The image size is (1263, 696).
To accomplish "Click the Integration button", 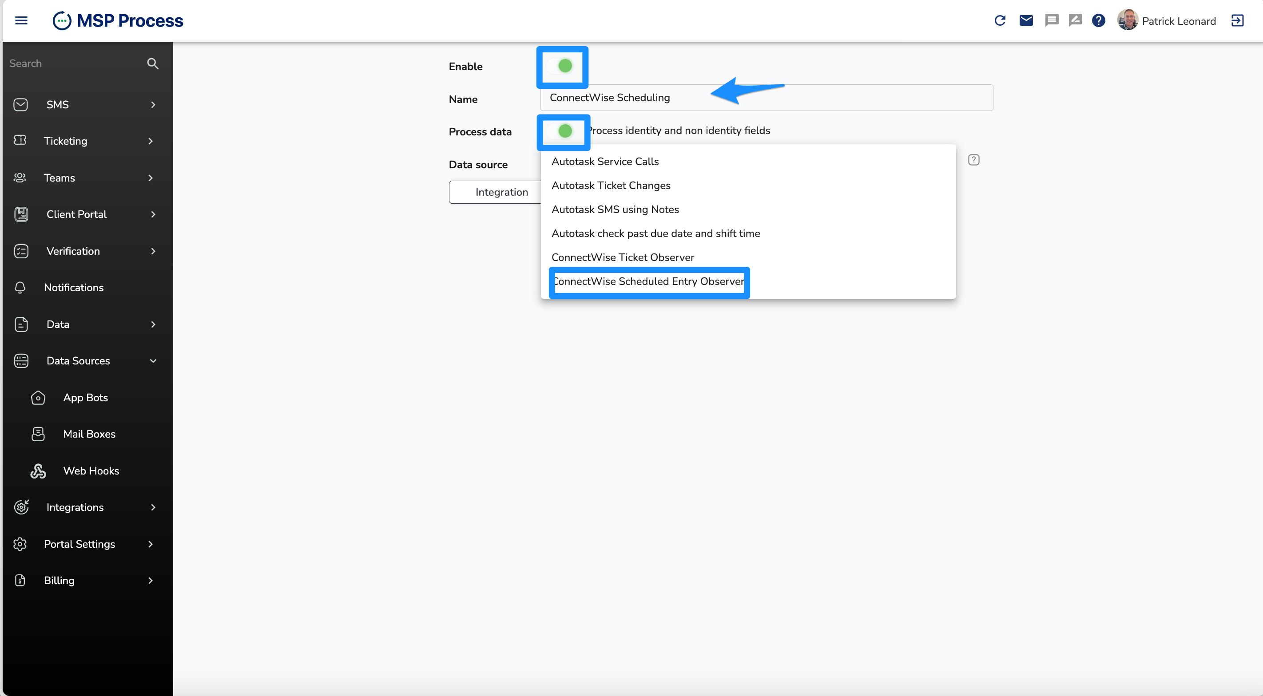I will [495, 192].
